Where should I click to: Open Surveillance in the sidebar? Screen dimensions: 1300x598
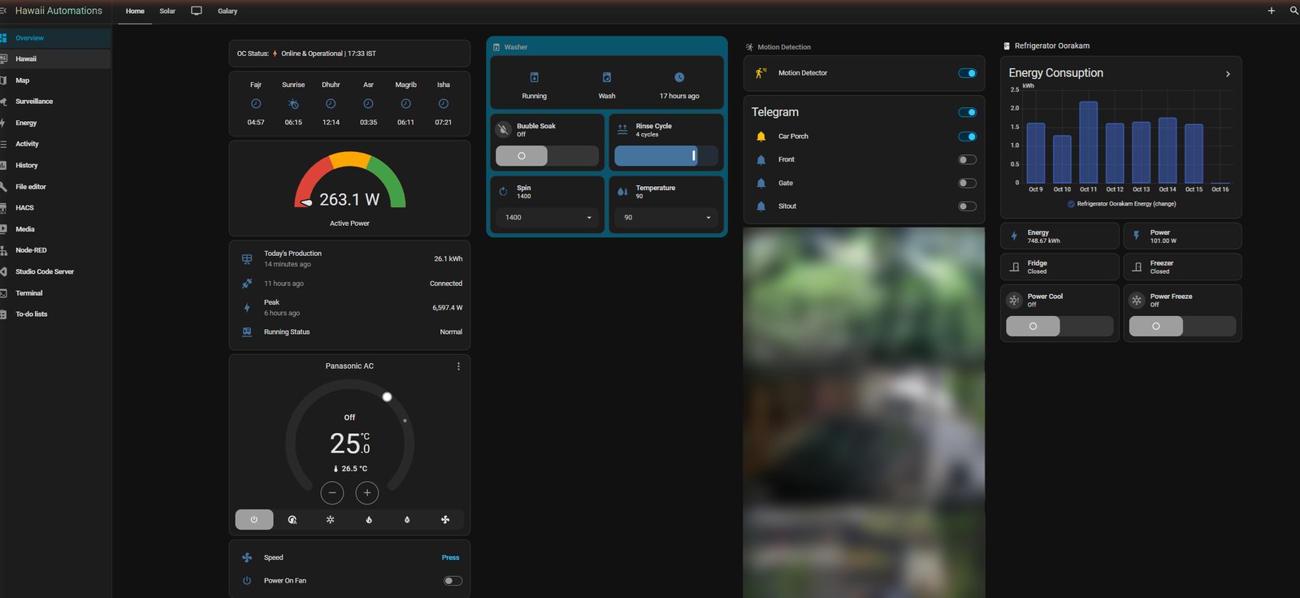pyautogui.click(x=55, y=102)
